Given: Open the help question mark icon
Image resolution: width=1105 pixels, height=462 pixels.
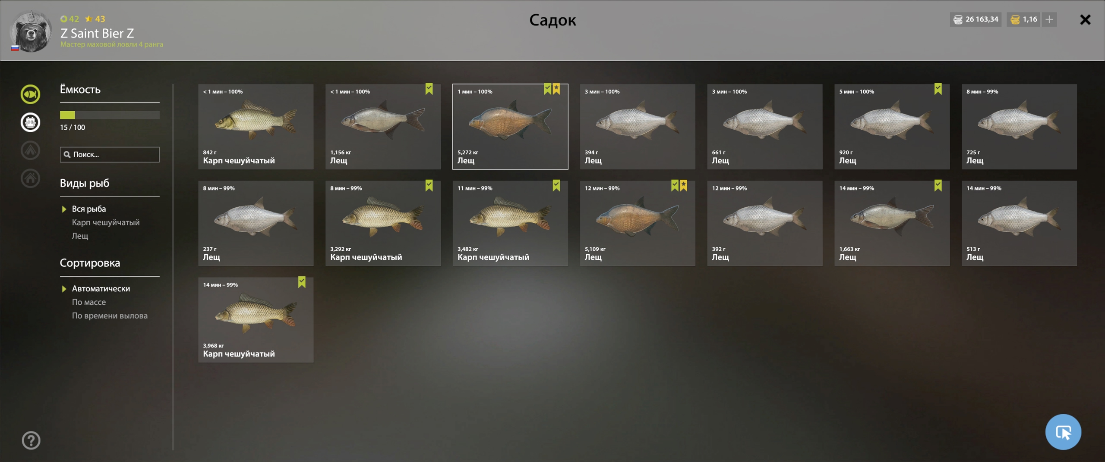Looking at the screenshot, I should pos(31,440).
